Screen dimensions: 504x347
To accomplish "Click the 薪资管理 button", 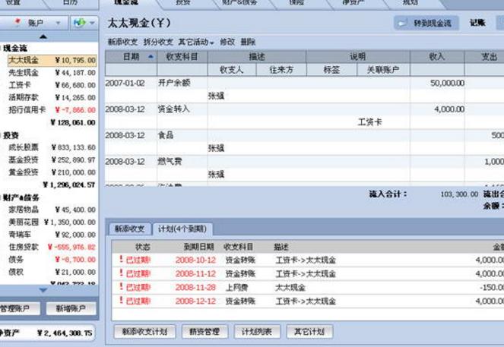I will click(204, 332).
